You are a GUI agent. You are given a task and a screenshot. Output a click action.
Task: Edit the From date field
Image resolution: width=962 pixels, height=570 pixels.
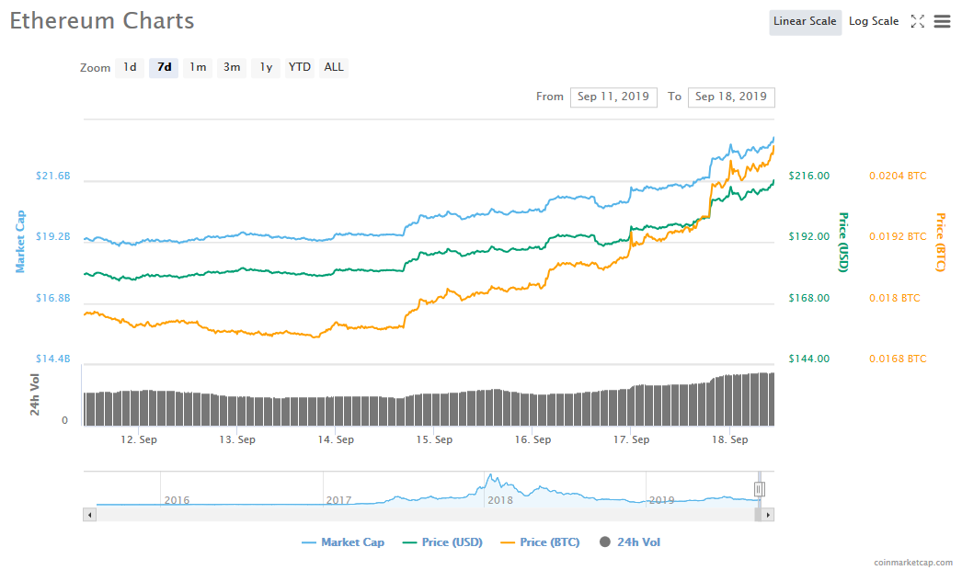[x=613, y=97]
